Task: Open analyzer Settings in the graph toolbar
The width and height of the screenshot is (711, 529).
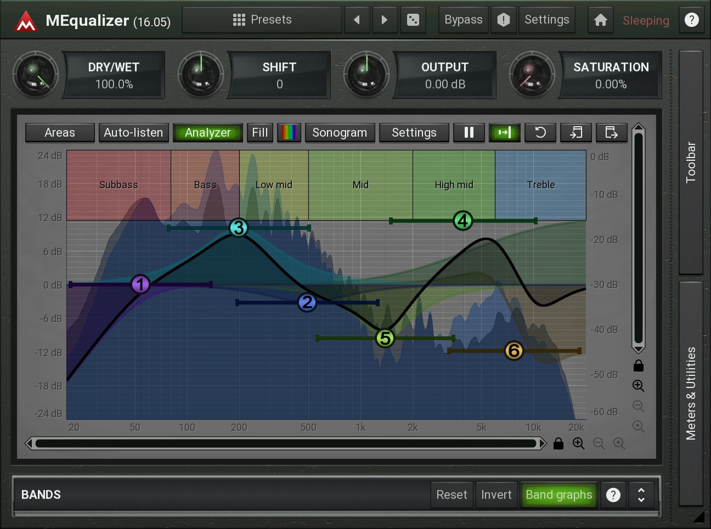Action: click(414, 132)
